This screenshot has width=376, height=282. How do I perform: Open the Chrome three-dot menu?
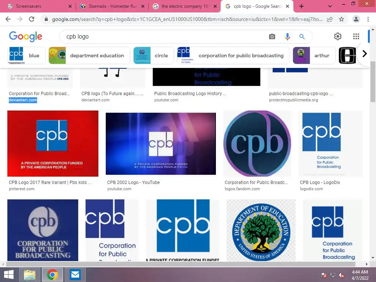(368, 19)
